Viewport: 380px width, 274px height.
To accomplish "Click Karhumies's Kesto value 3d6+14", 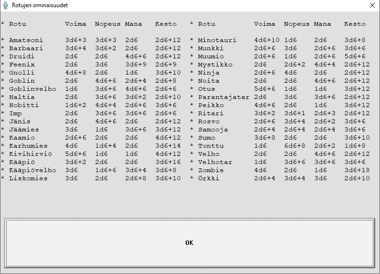I will coord(168,146).
